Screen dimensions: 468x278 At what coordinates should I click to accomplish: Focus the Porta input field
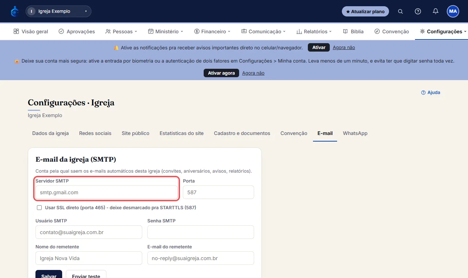[218, 192]
